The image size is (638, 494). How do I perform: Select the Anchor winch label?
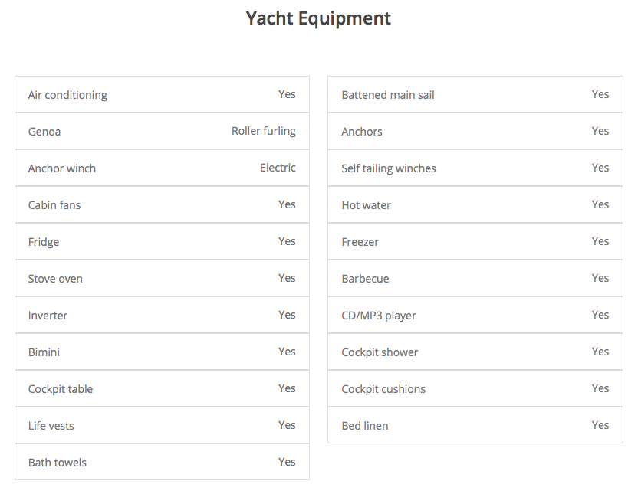tap(62, 168)
